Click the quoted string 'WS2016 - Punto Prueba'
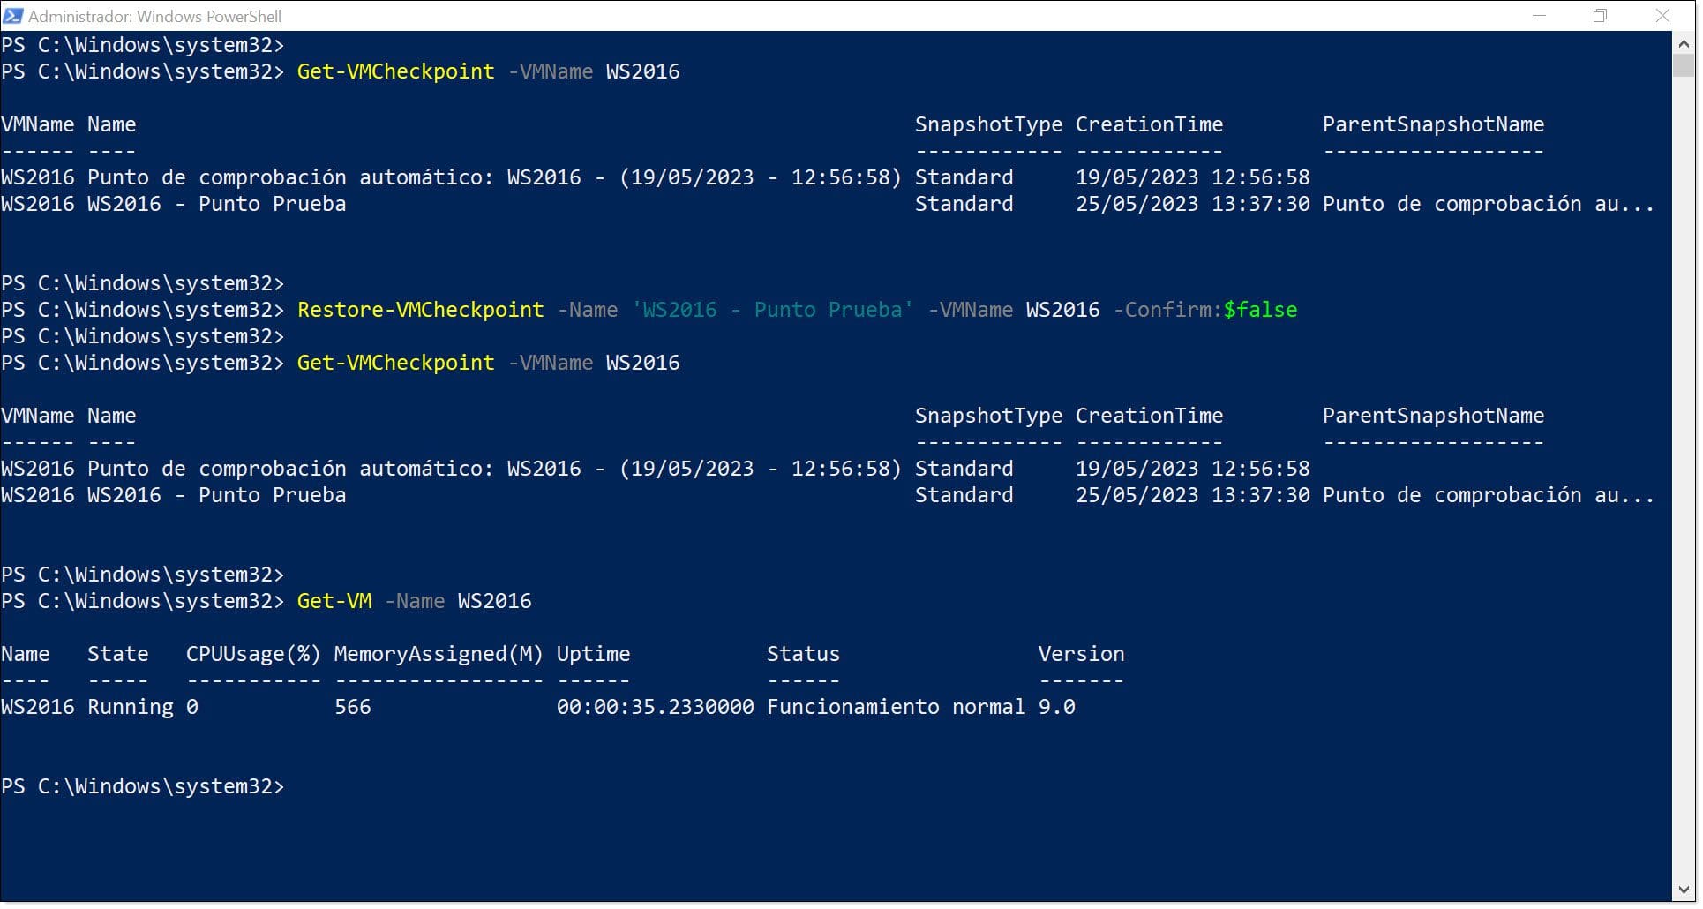 tap(773, 310)
